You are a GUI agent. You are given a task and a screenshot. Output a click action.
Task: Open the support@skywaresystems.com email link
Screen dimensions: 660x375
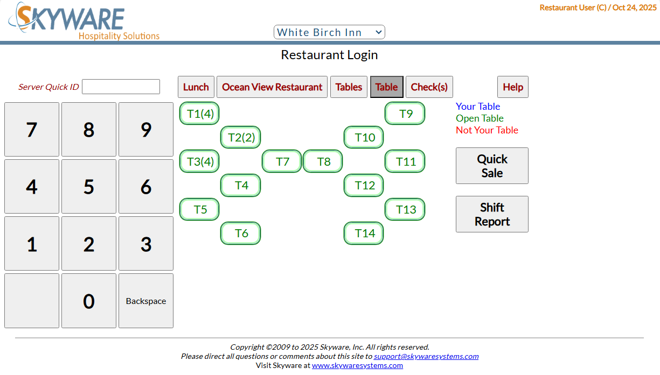pos(426,356)
